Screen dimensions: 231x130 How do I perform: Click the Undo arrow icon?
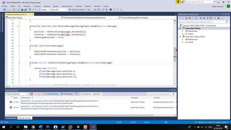[30, 10]
